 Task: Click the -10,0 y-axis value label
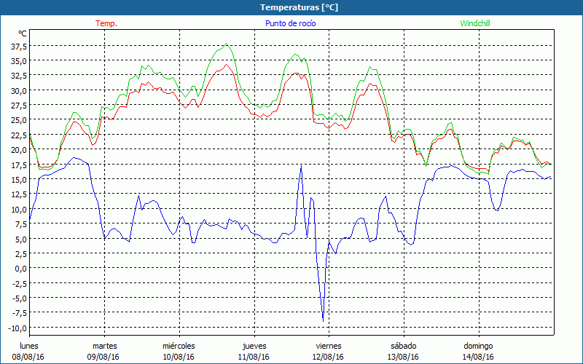coord(16,327)
